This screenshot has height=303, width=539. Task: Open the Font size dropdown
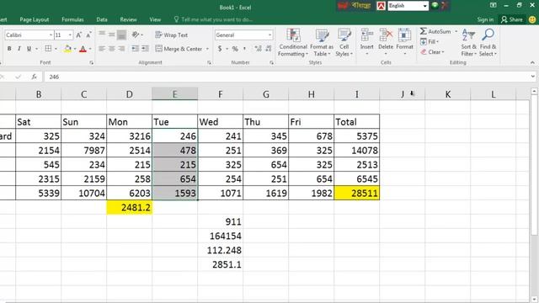(70, 35)
